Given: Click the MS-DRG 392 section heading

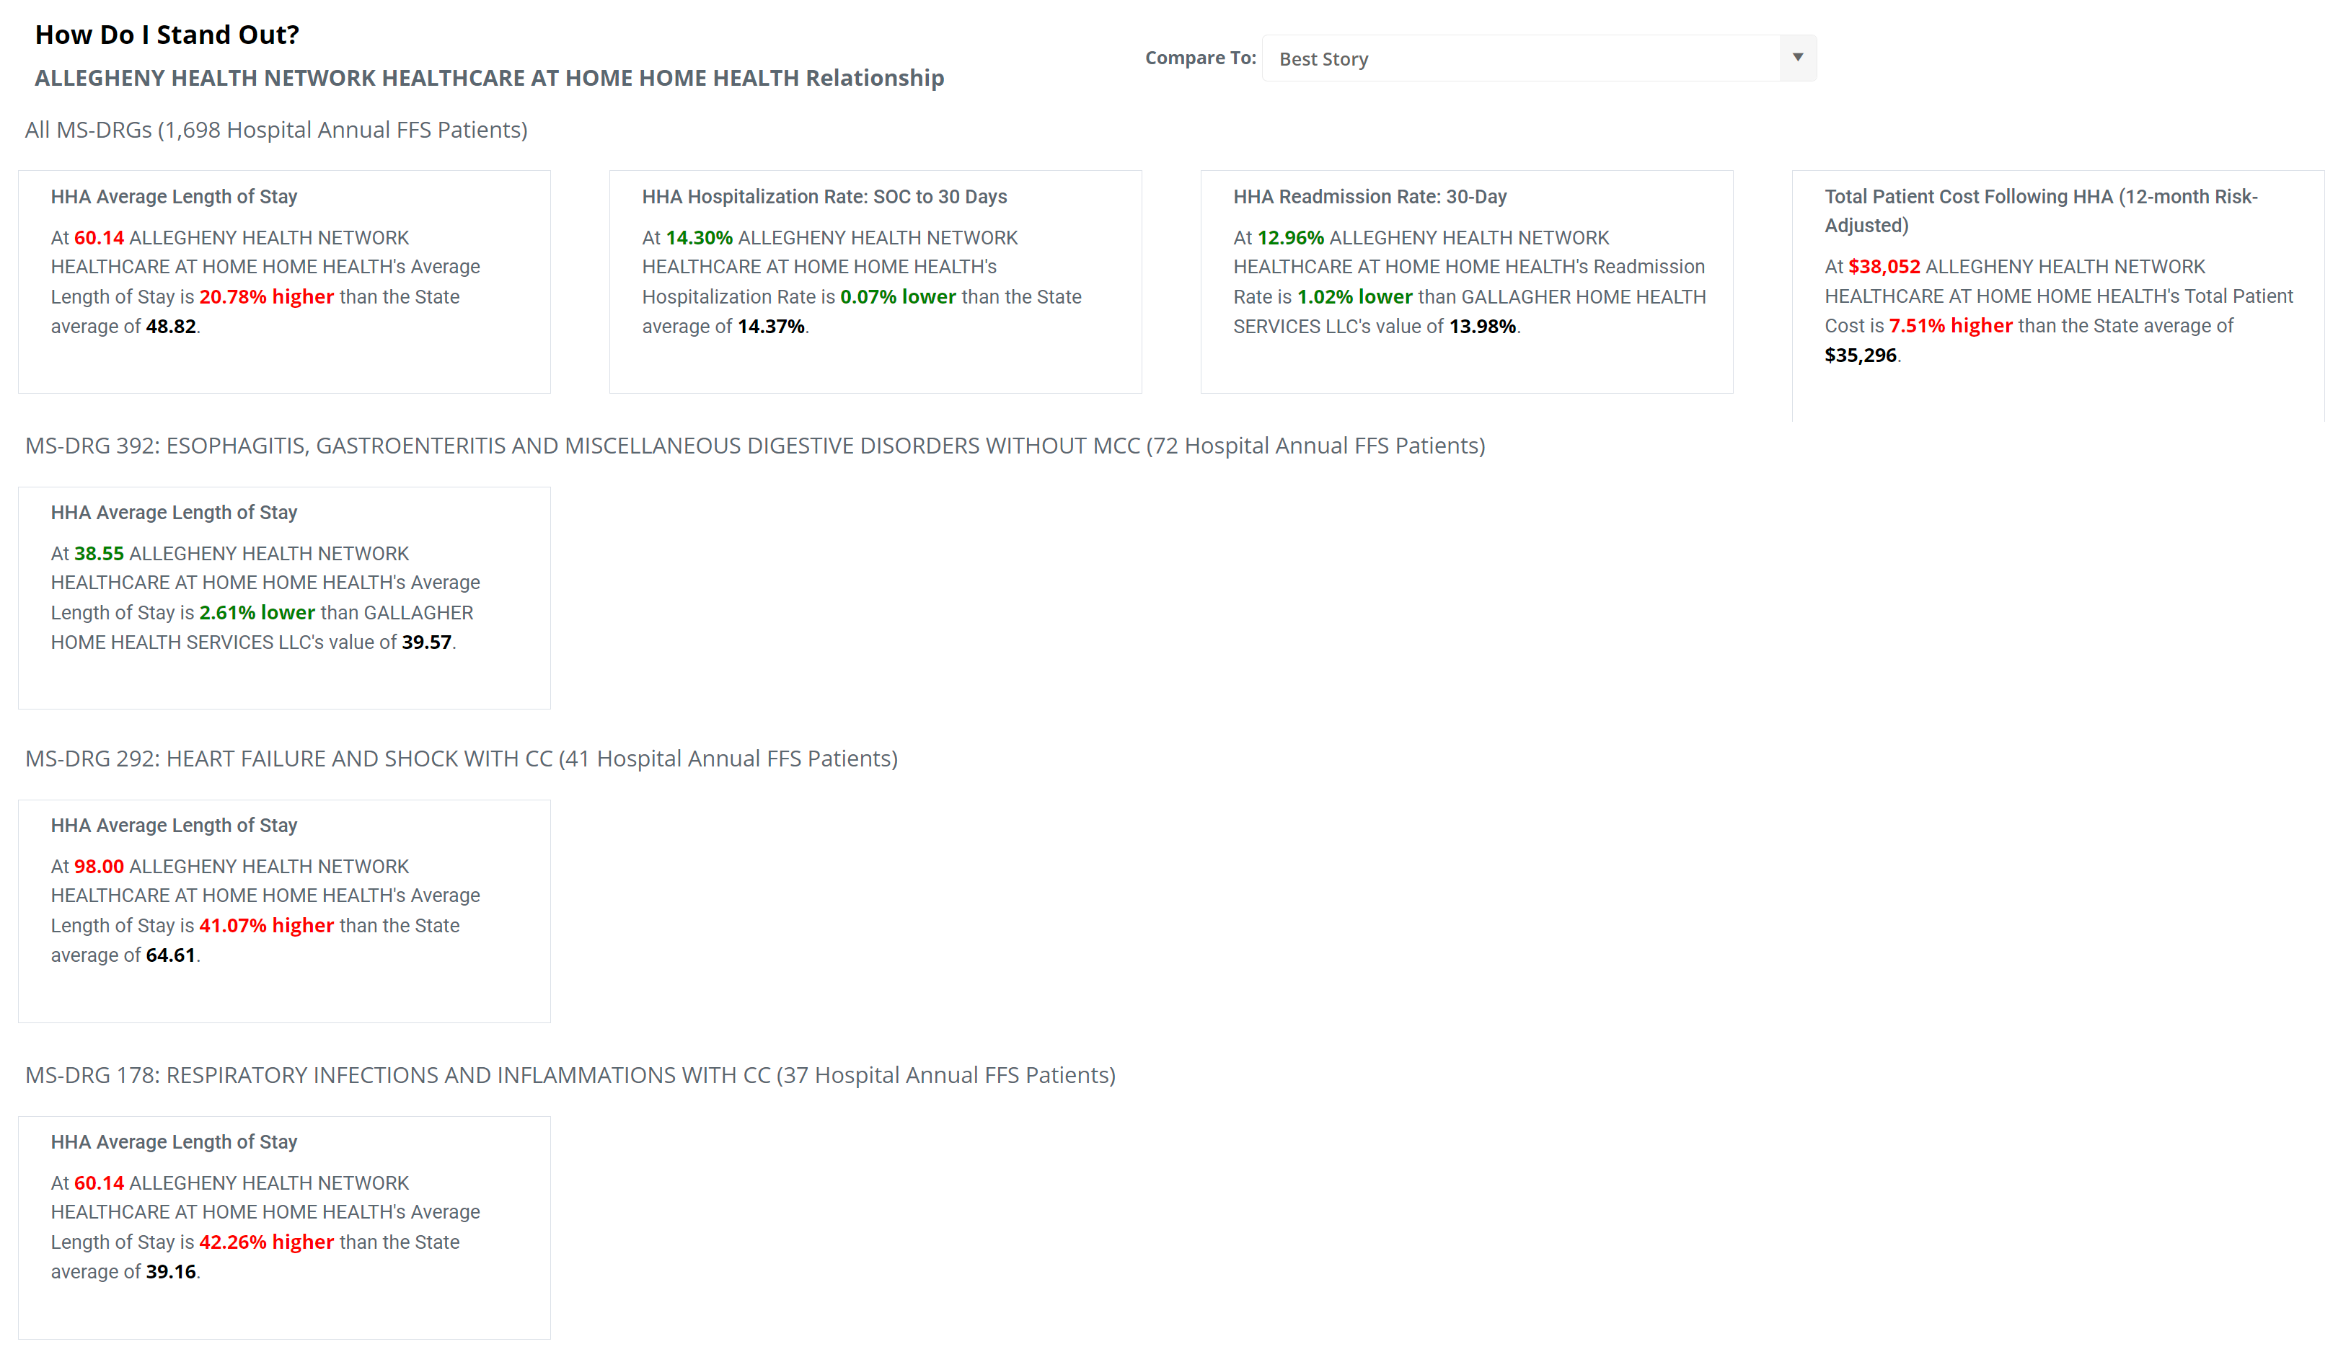Looking at the screenshot, I should click(755, 446).
